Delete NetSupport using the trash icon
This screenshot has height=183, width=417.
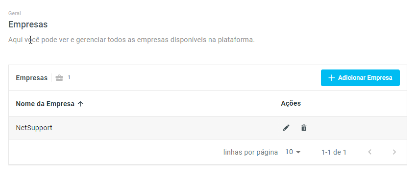click(304, 128)
